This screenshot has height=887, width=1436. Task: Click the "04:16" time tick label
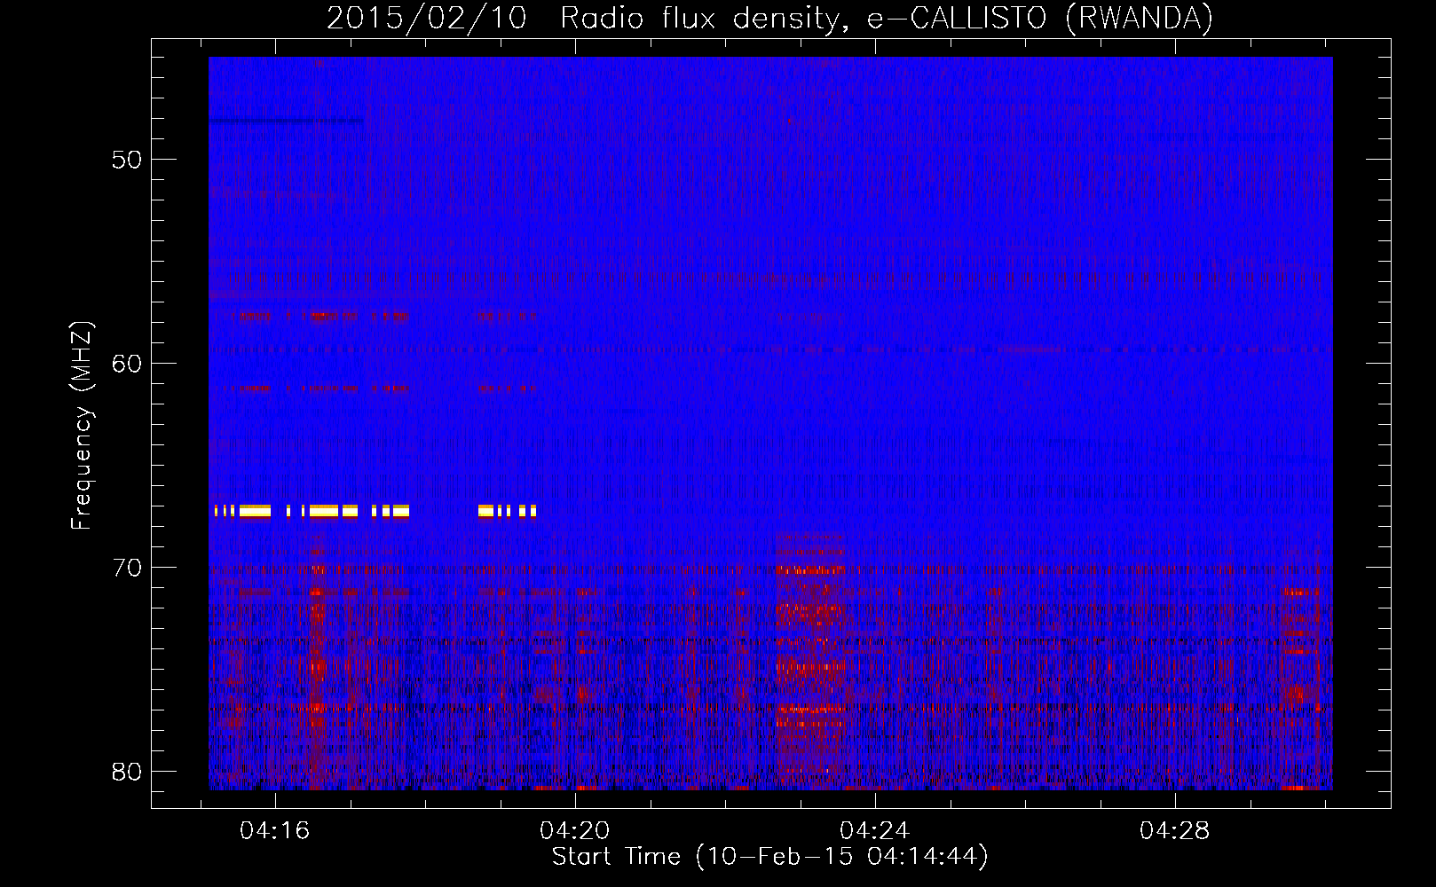[275, 830]
